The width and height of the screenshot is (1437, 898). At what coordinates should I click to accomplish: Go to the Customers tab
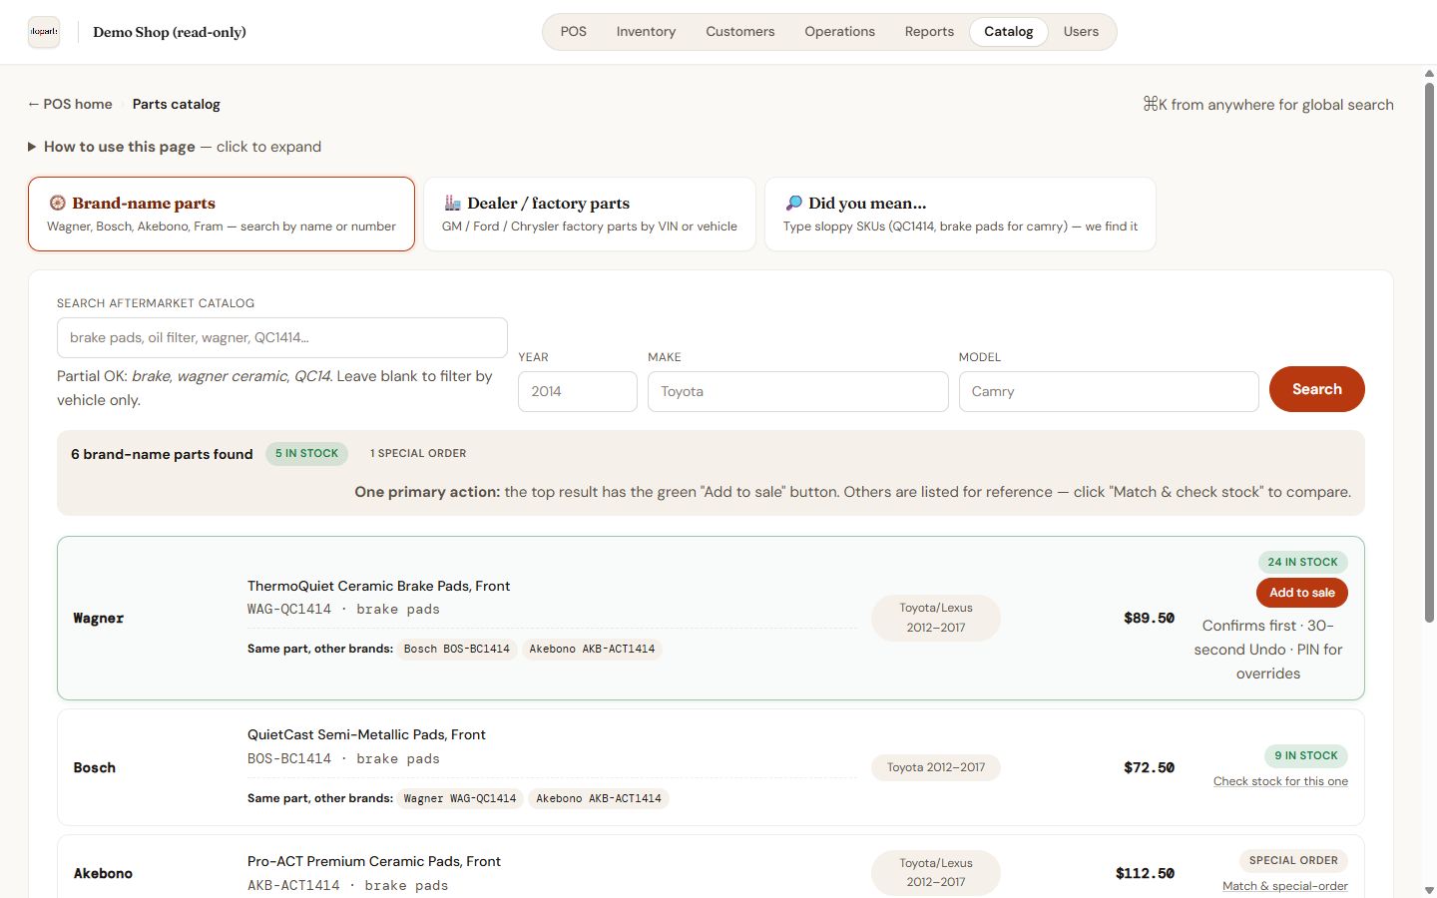[x=740, y=32]
